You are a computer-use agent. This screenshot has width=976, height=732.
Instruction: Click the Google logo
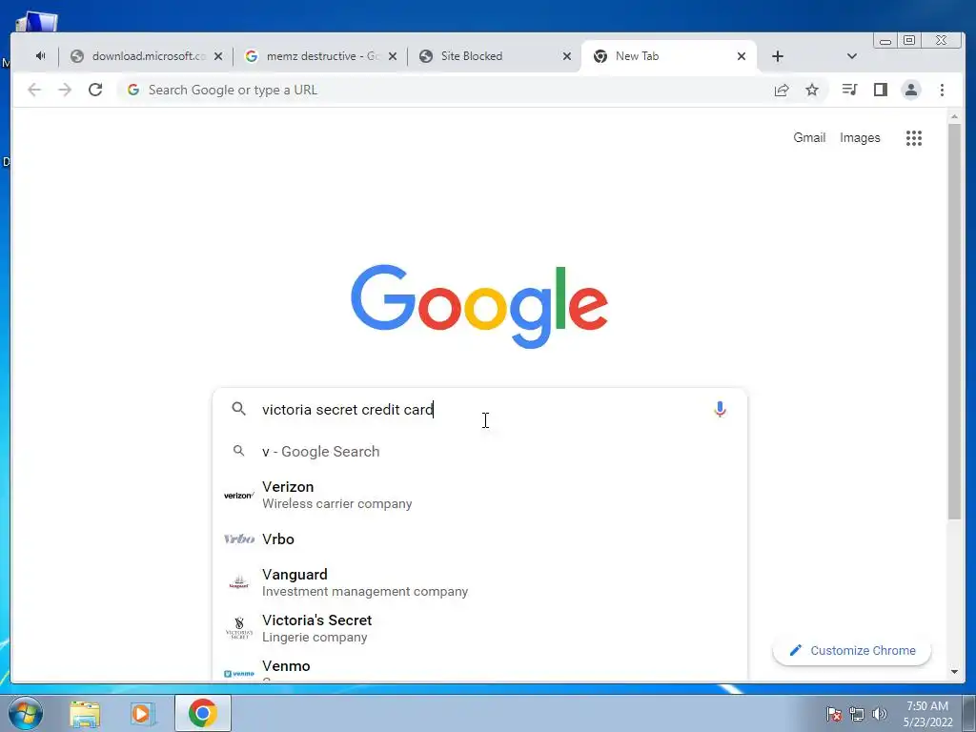(478, 306)
